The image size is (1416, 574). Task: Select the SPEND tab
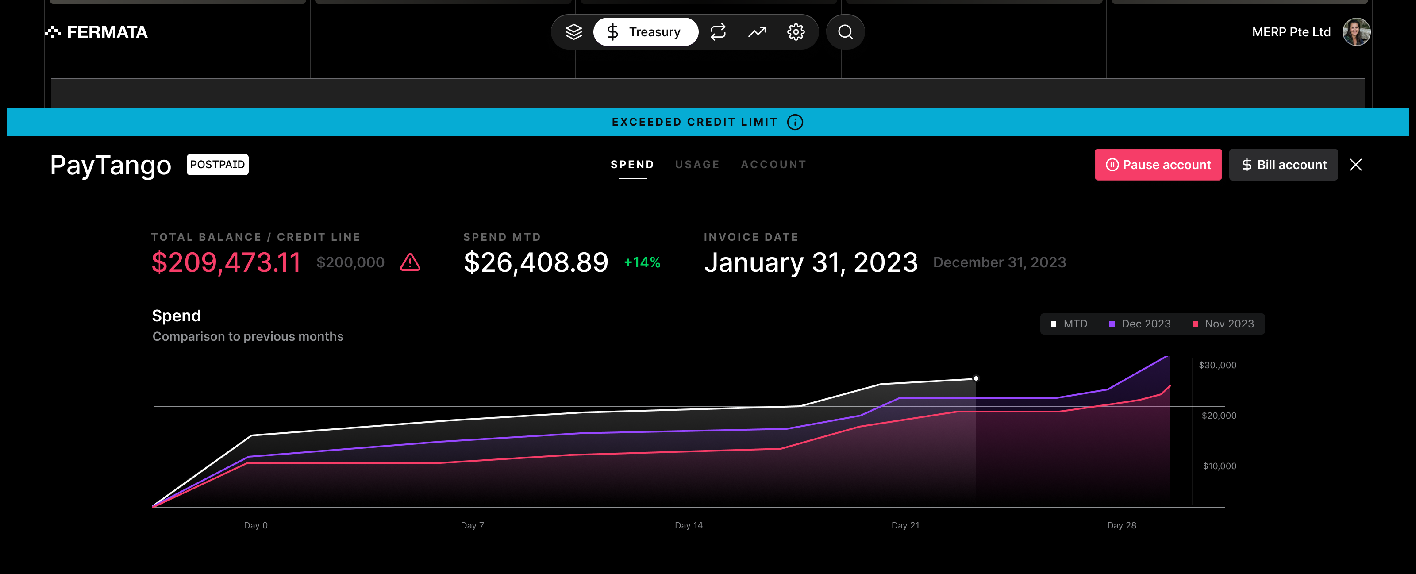632,164
